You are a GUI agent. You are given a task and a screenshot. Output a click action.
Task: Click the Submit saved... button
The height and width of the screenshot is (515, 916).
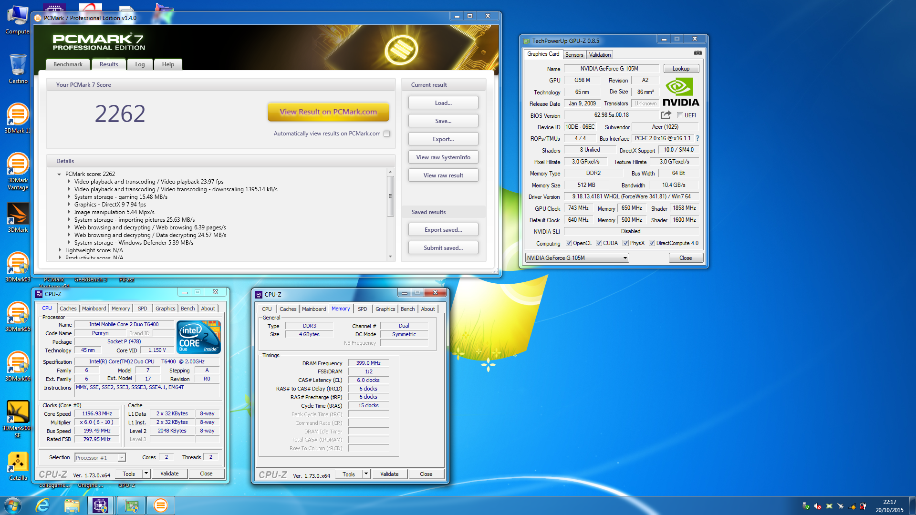pyautogui.click(x=443, y=248)
